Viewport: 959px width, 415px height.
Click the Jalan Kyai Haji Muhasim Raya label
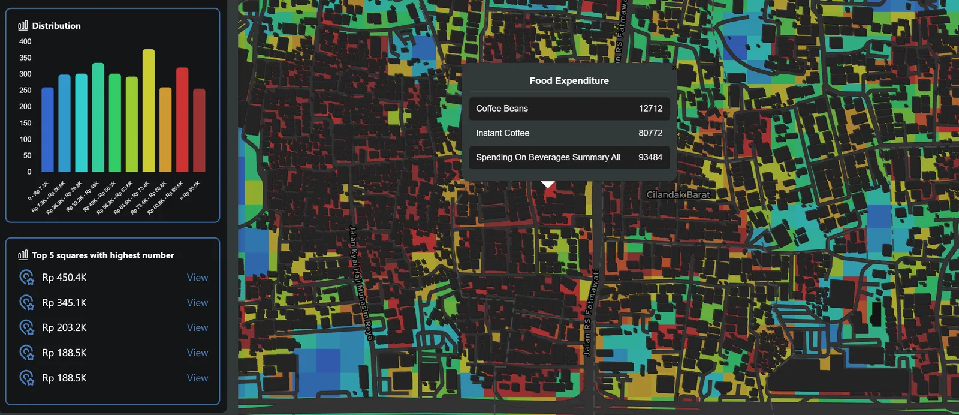click(361, 283)
